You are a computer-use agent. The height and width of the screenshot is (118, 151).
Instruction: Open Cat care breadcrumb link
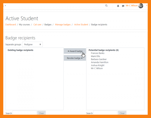pyautogui.click(x=37, y=25)
